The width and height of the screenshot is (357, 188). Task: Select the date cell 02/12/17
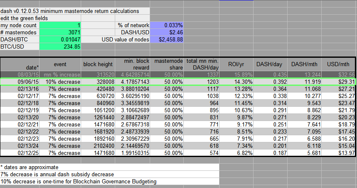pyautogui.click(x=20, y=96)
